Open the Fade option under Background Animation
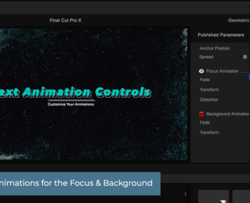 (x=205, y=123)
